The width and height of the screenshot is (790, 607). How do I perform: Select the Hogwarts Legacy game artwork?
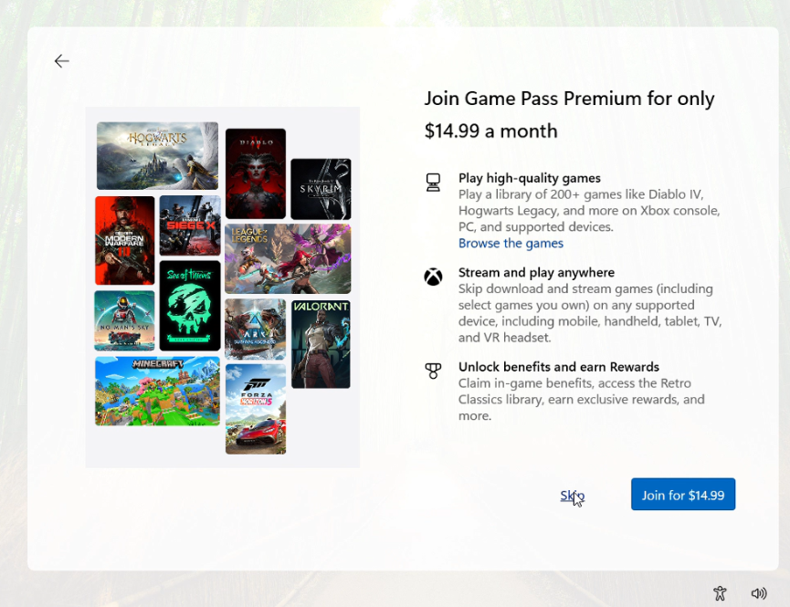[157, 153]
